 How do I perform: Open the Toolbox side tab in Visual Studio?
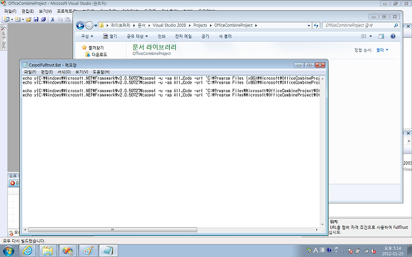(3, 37)
